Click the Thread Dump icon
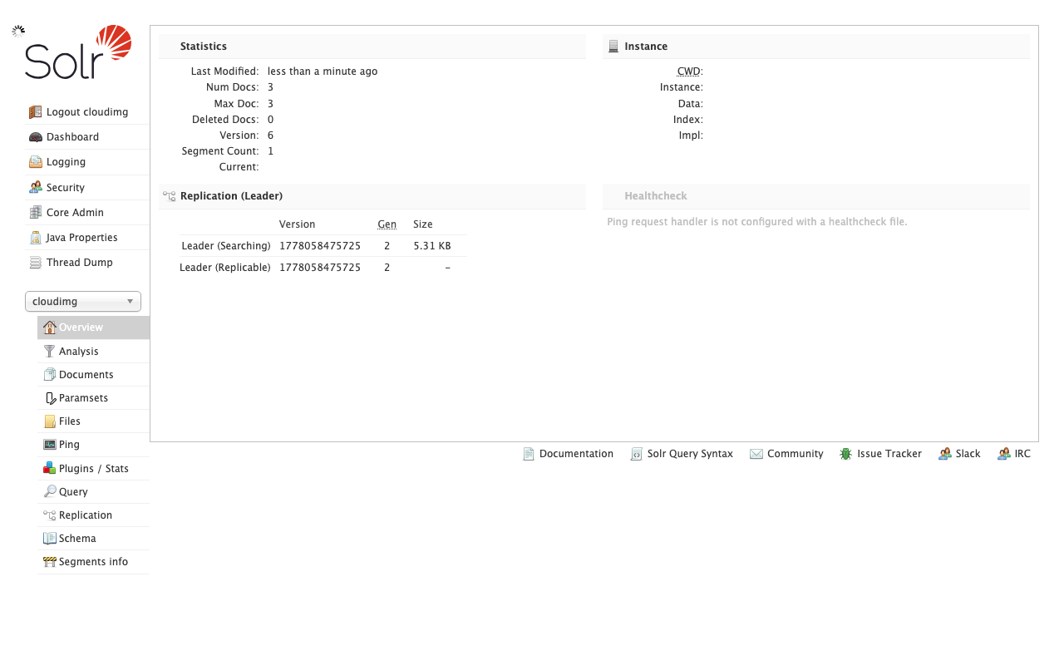Viewport: 1064px width, 665px height. pos(35,263)
